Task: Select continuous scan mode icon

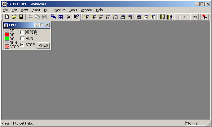Action: [x=170, y=17]
